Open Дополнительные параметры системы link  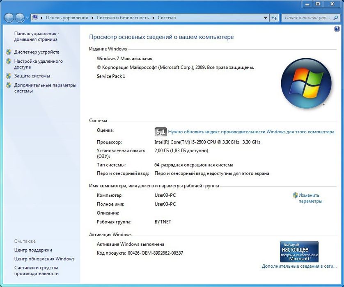45,88
